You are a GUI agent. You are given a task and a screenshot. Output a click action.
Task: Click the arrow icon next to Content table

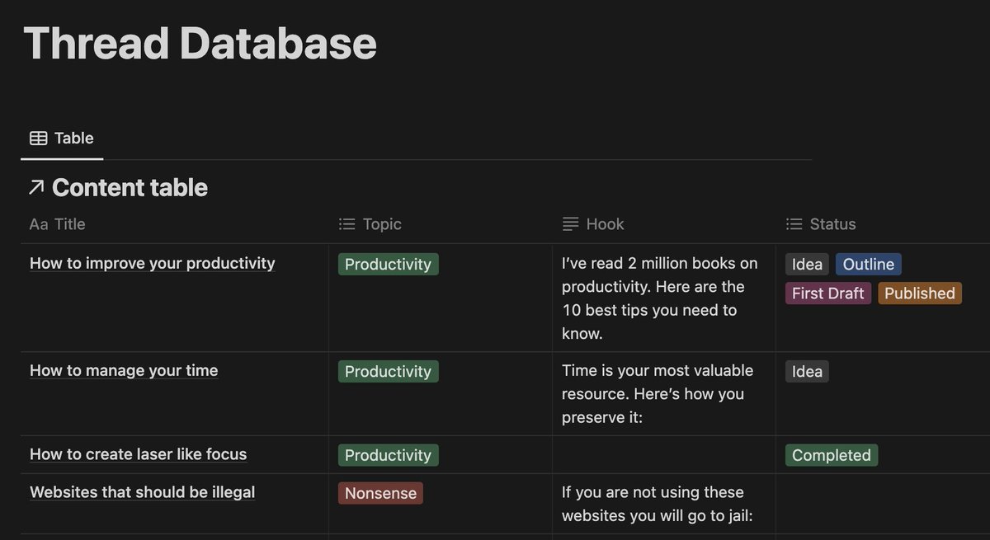coord(35,188)
